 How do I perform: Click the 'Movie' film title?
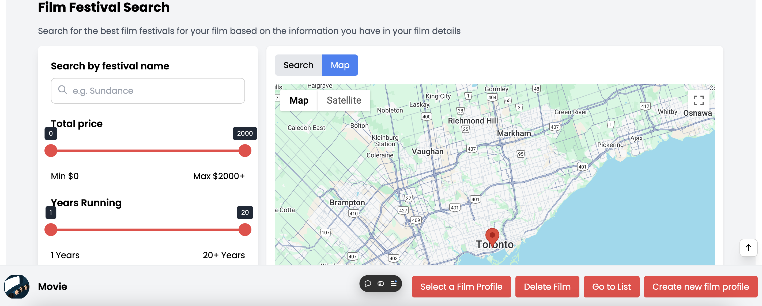point(53,287)
